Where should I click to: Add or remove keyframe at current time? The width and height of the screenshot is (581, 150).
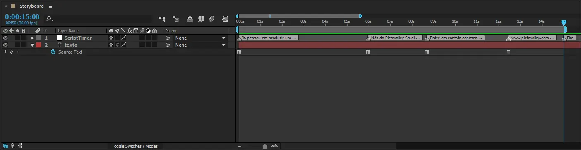pos(11,52)
